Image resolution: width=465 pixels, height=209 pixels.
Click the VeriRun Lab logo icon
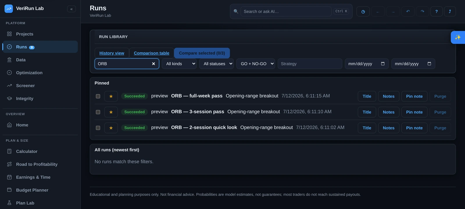coord(9,9)
